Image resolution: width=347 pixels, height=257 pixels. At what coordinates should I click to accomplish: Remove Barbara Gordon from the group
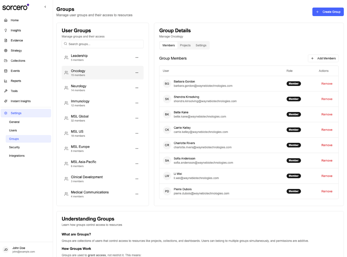click(327, 84)
